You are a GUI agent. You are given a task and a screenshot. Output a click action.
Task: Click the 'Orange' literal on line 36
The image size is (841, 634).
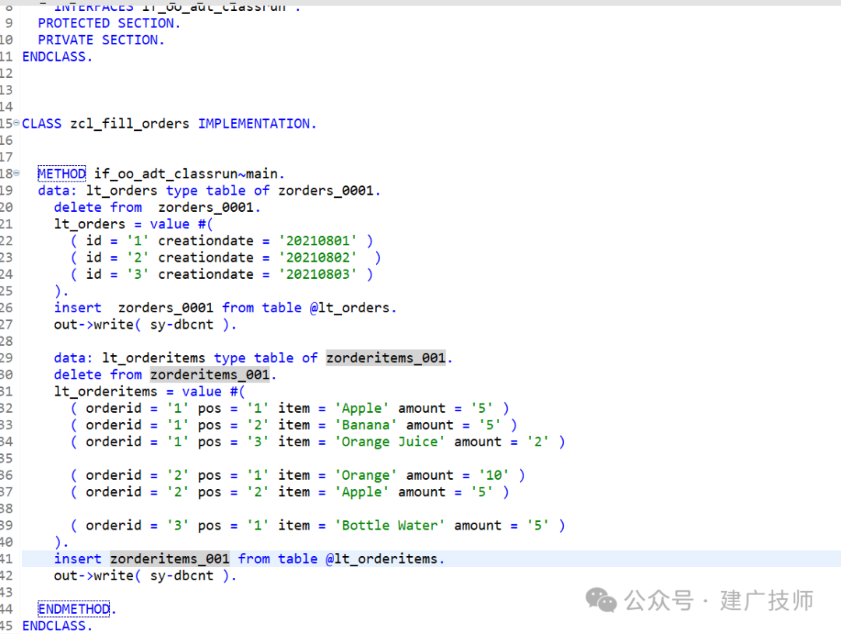(x=366, y=475)
